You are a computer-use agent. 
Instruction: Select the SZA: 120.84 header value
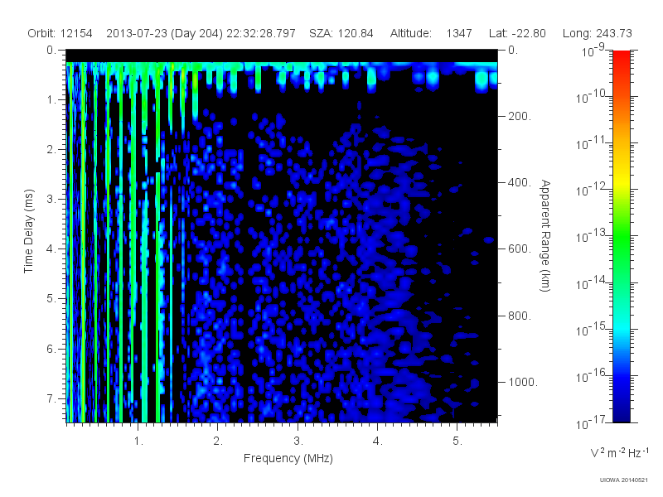[x=341, y=33]
